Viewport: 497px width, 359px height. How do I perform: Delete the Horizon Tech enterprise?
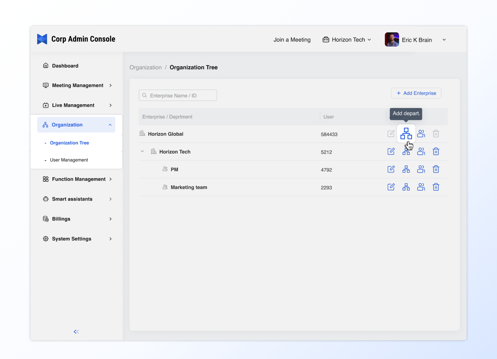coord(436,152)
